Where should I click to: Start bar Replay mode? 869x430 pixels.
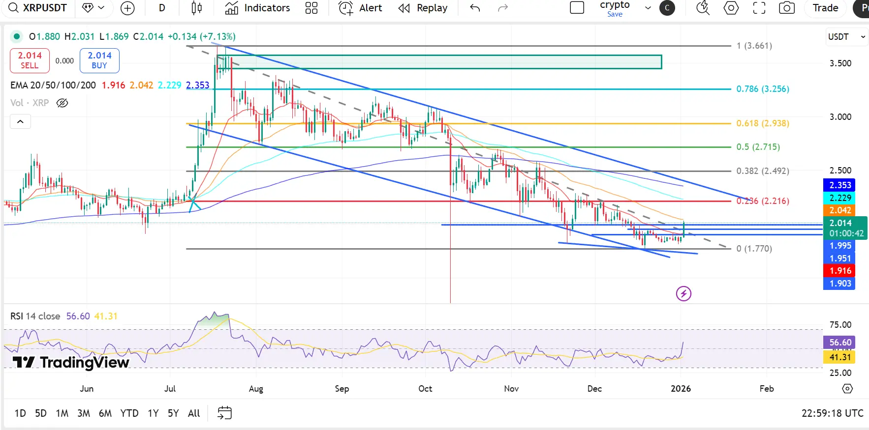point(423,8)
